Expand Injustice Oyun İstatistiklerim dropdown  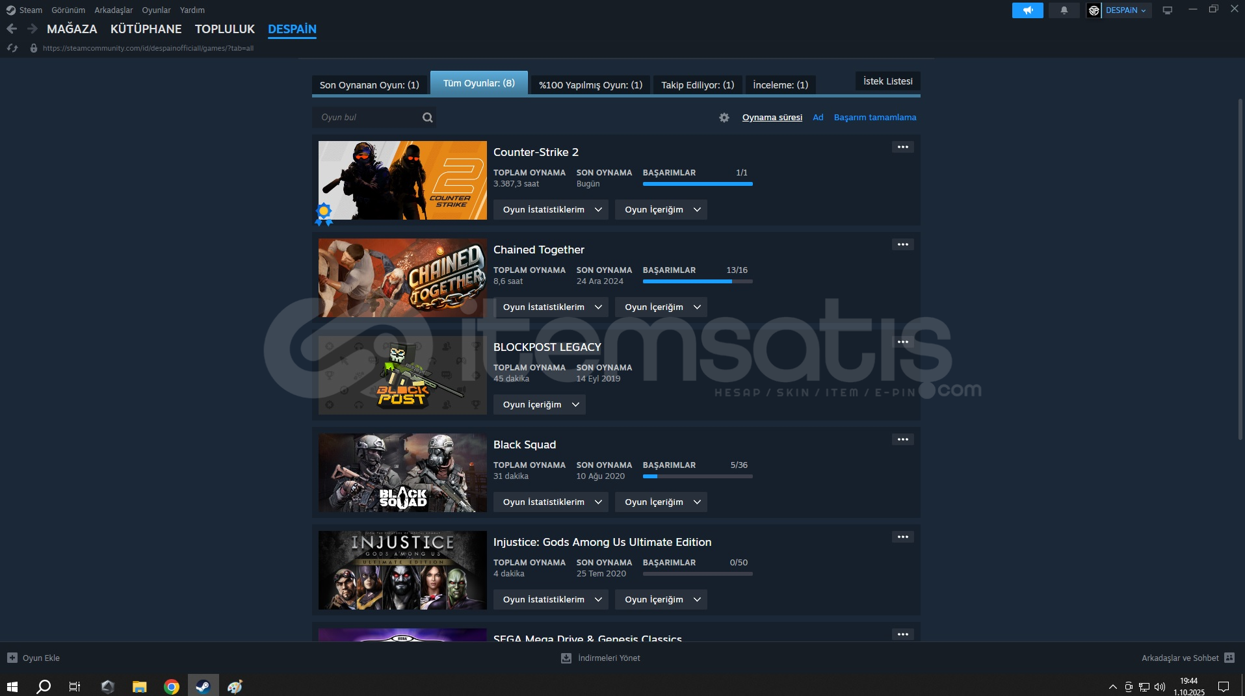tap(551, 599)
